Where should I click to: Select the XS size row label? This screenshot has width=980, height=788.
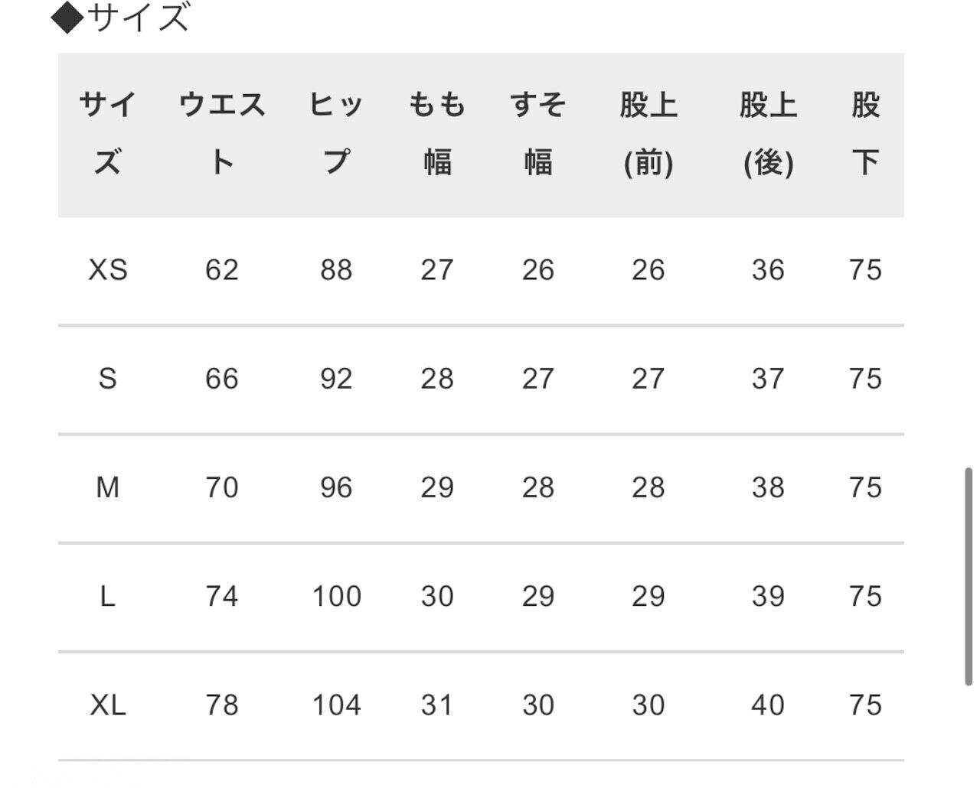(x=108, y=270)
